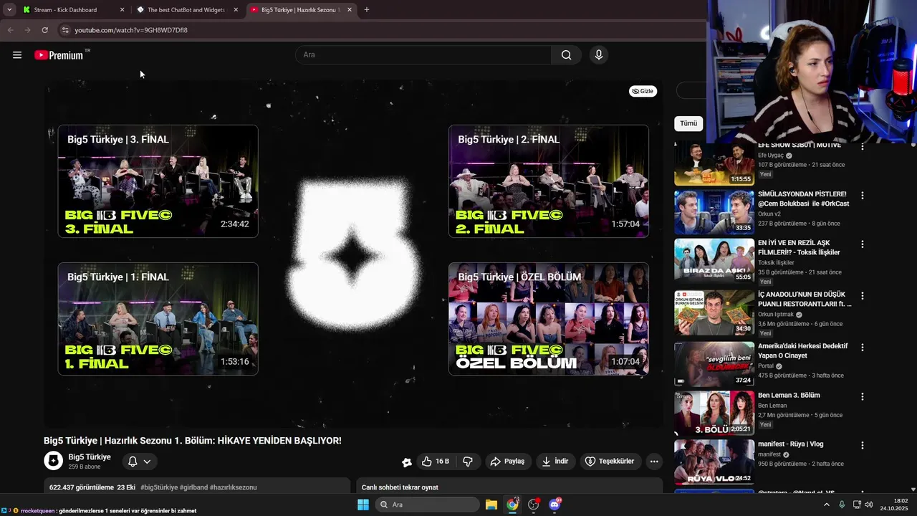Focus the YouTube Ara search field
The image size is (917, 516).
pyautogui.click(x=423, y=55)
